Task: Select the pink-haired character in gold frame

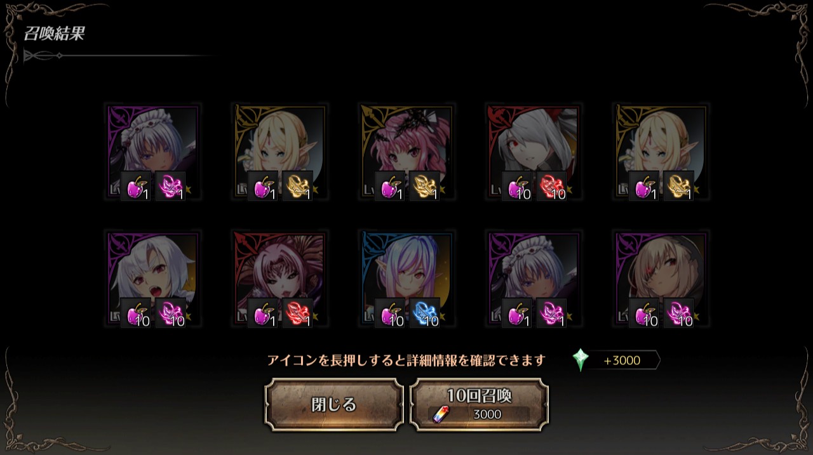Action: [x=407, y=152]
